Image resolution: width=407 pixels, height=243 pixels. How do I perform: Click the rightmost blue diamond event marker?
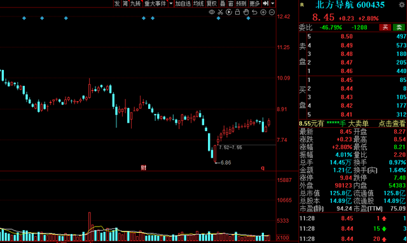pos(249,18)
